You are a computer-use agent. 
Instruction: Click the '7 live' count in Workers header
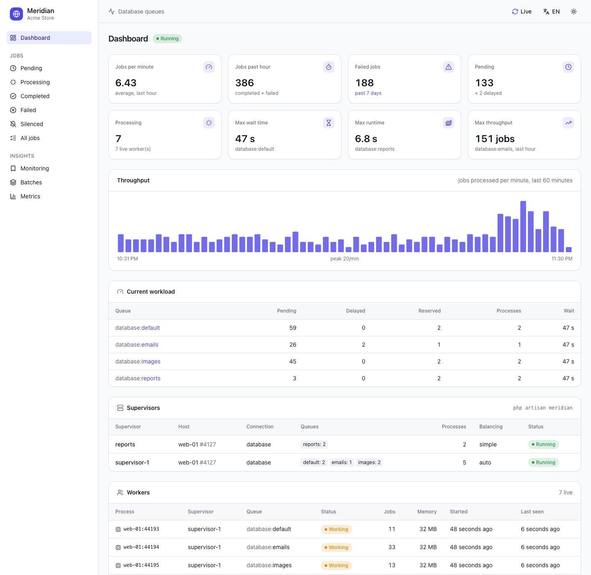pos(566,492)
